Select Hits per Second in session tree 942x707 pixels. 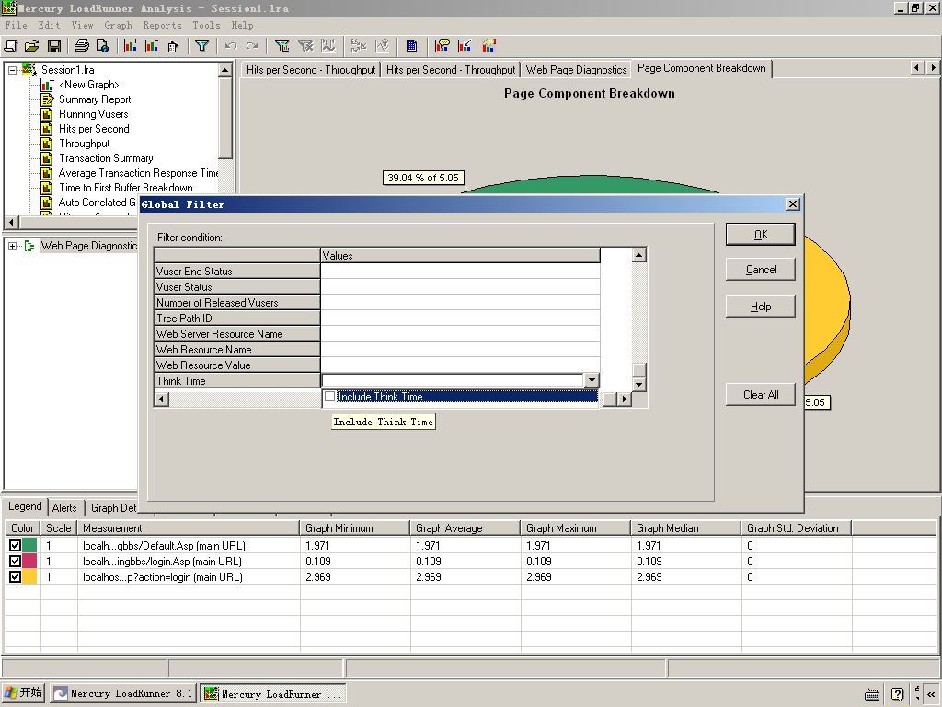point(94,129)
